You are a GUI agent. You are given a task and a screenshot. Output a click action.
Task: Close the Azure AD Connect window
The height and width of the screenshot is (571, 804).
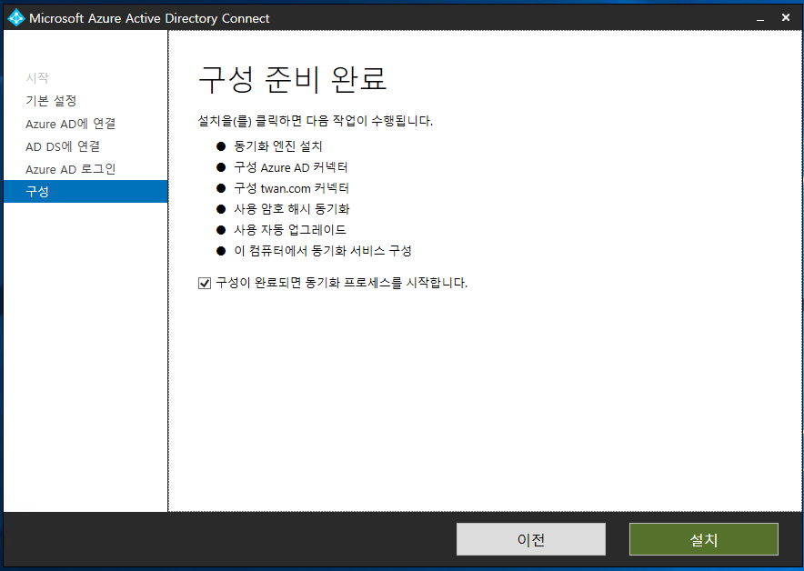786,18
